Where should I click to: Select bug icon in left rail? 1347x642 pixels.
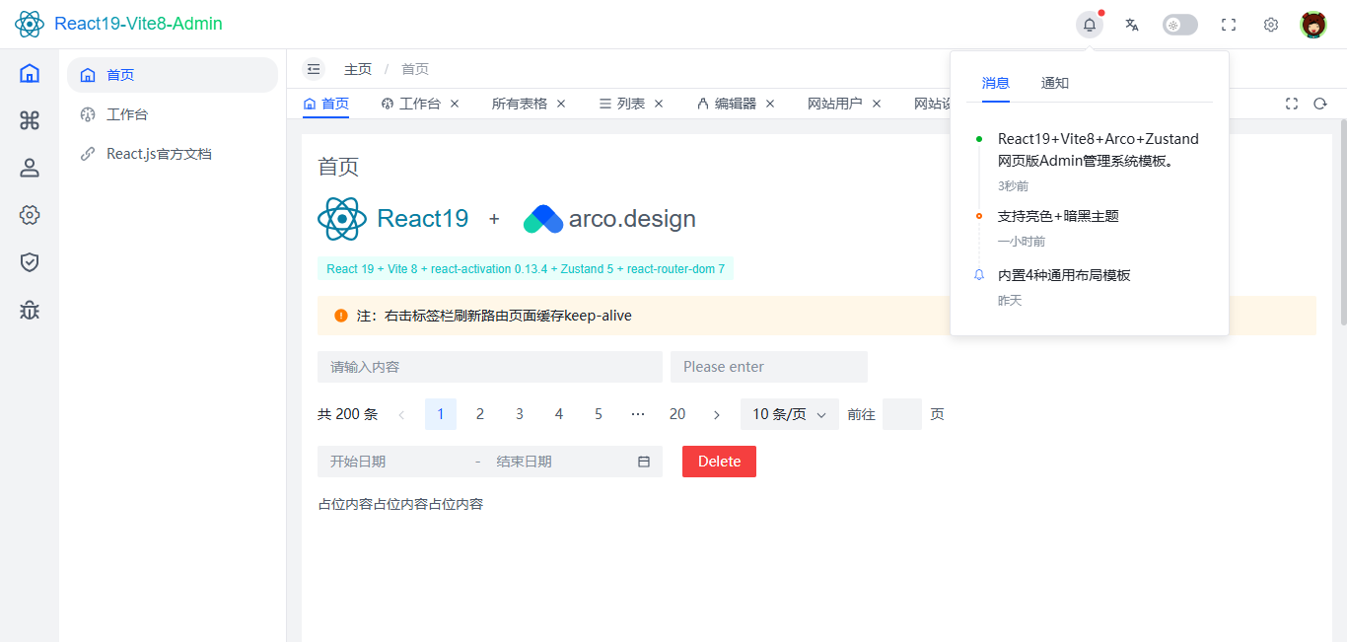(30, 310)
